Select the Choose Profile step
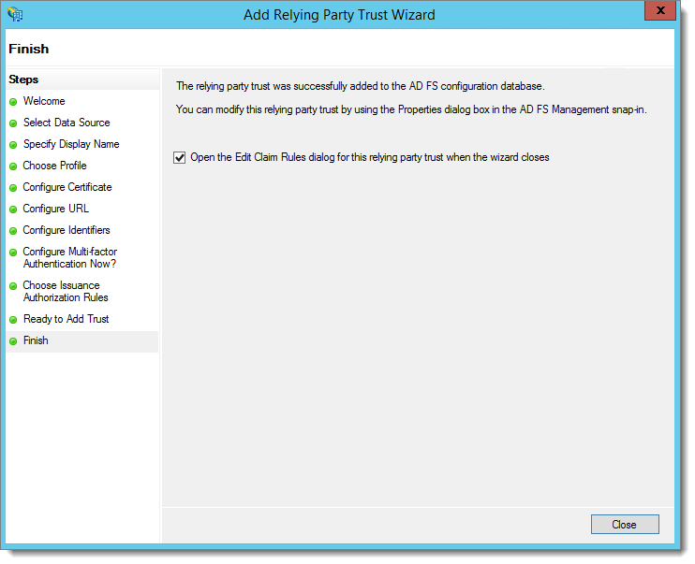695x564 pixels. [x=54, y=166]
